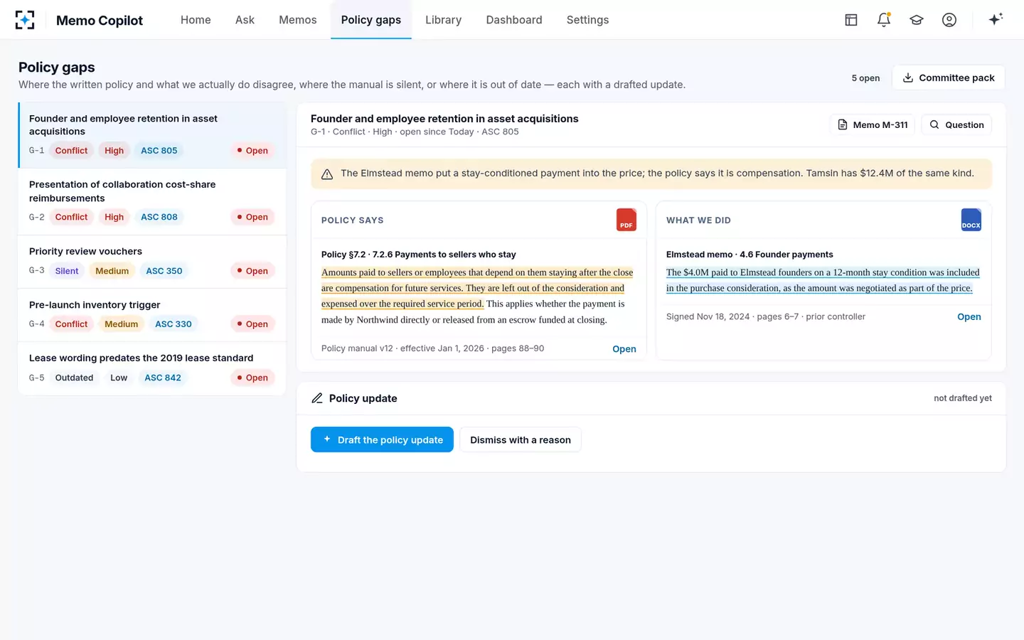Switch to the Dashboard tab
1024x640 pixels.
(514, 20)
